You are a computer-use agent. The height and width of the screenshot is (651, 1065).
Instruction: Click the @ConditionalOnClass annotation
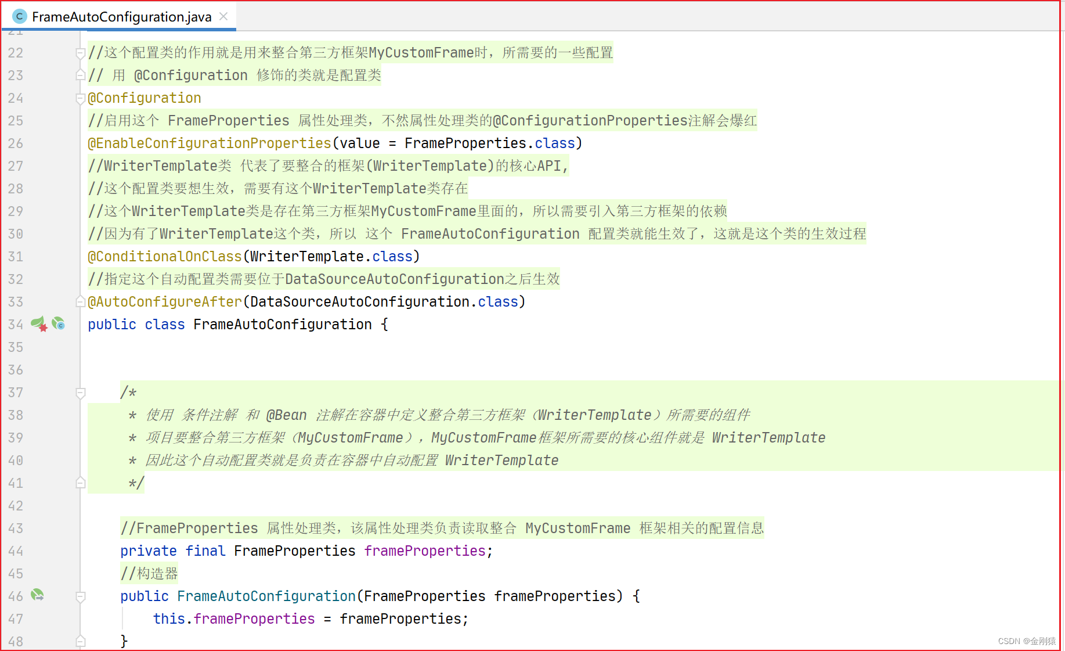click(x=165, y=257)
